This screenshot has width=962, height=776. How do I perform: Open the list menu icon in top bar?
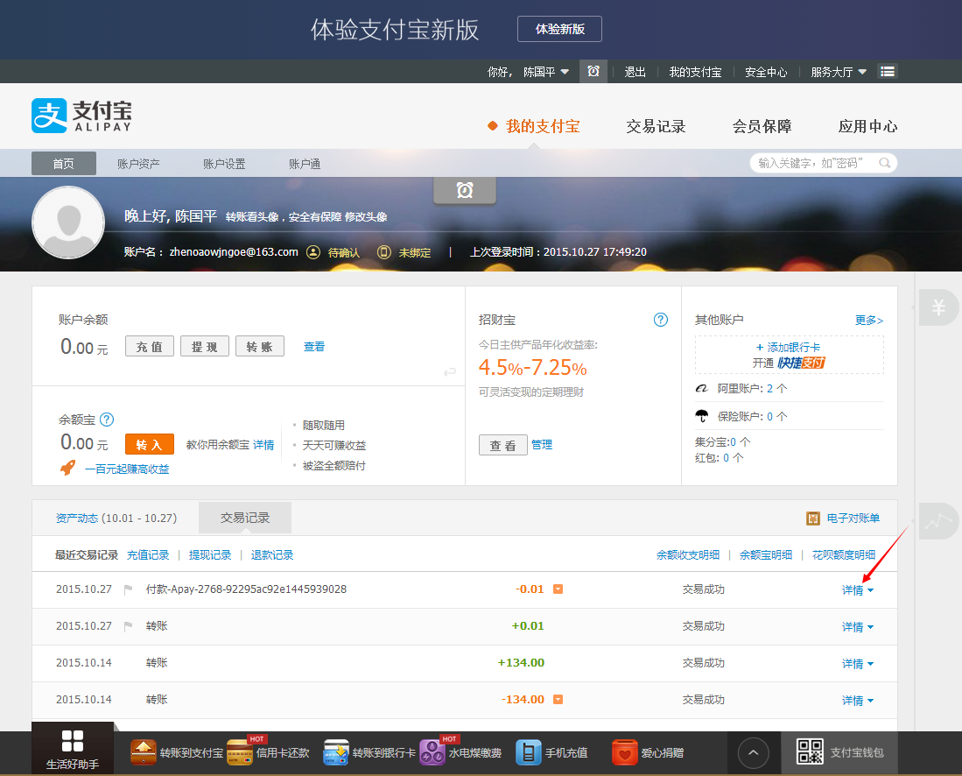tap(887, 71)
